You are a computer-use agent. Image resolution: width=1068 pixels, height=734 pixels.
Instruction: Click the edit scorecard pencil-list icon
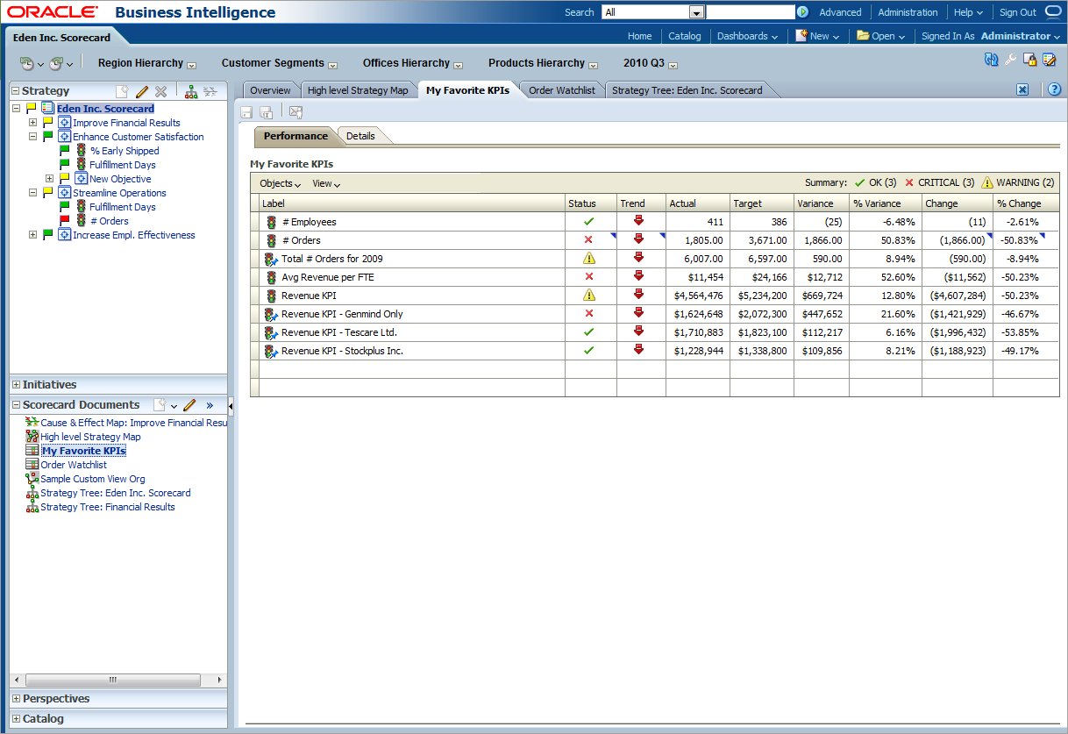pyautogui.click(x=1050, y=60)
